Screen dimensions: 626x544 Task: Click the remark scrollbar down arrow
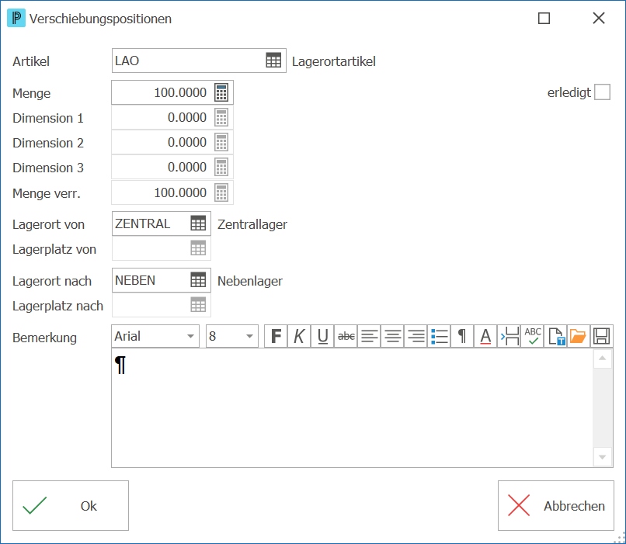(603, 457)
